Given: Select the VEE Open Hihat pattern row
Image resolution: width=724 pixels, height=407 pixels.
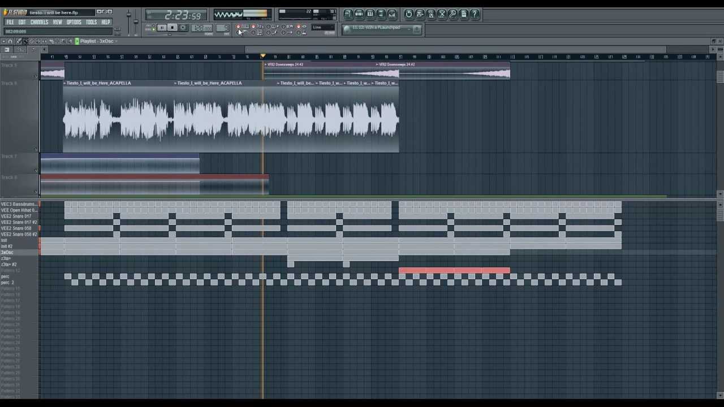Looking at the screenshot, I should tap(19, 210).
